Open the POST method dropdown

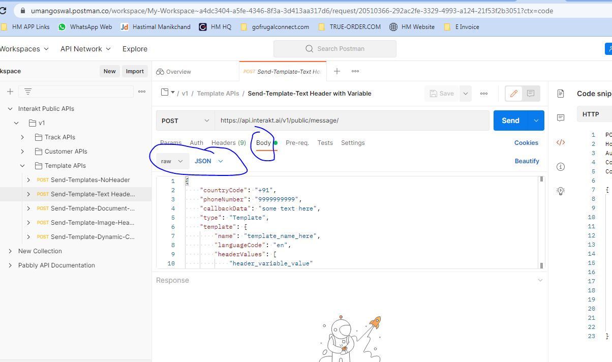pyautogui.click(x=186, y=120)
